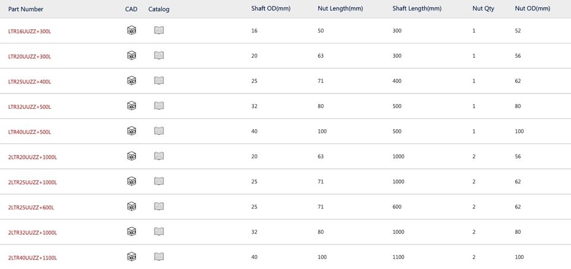Open part link LTR16UUZZ+300L
Image resolution: width=571 pixels, height=269 pixels.
click(30, 32)
